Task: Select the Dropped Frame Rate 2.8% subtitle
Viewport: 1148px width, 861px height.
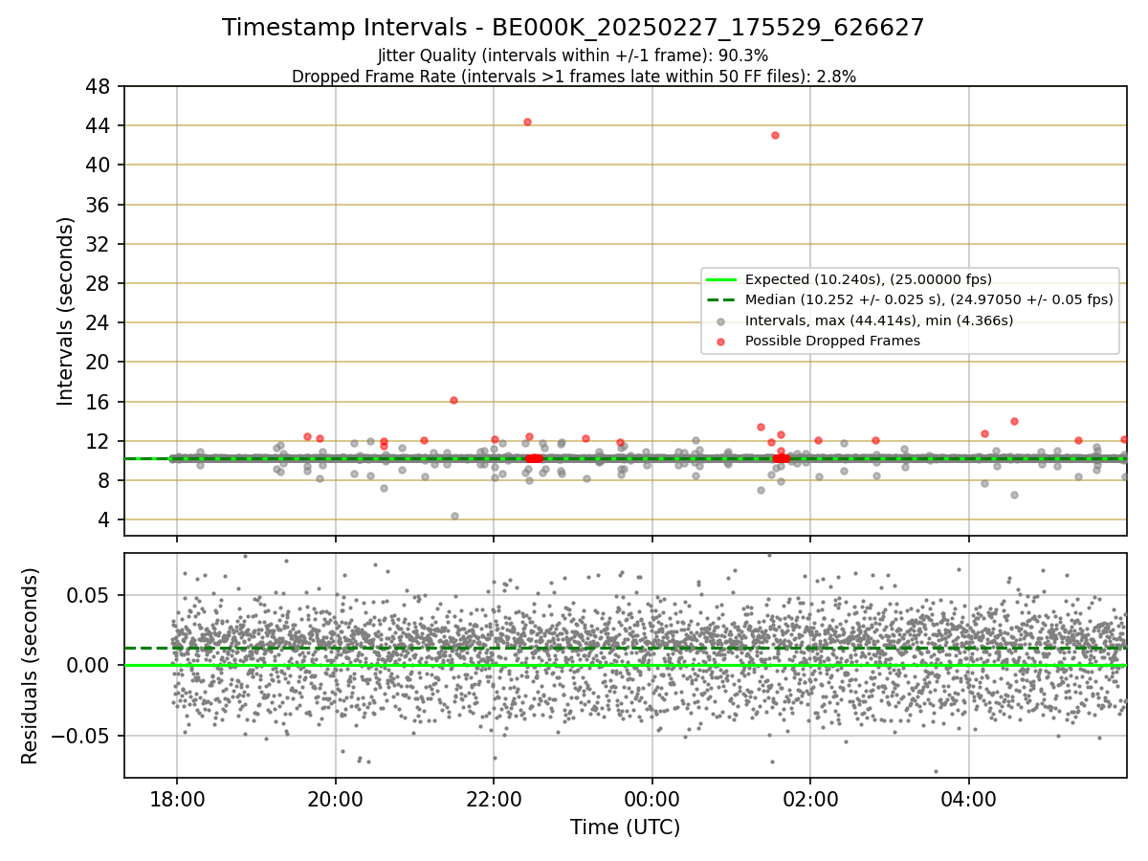Action: point(573,77)
